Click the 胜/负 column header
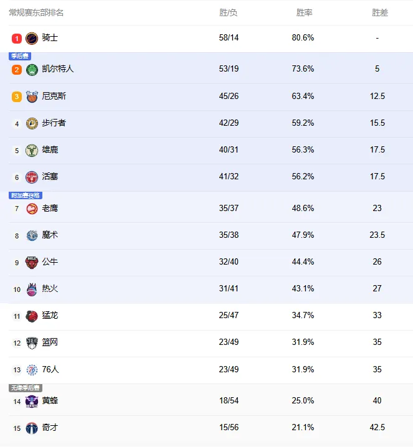The height and width of the screenshot is (447, 413). pos(228,12)
